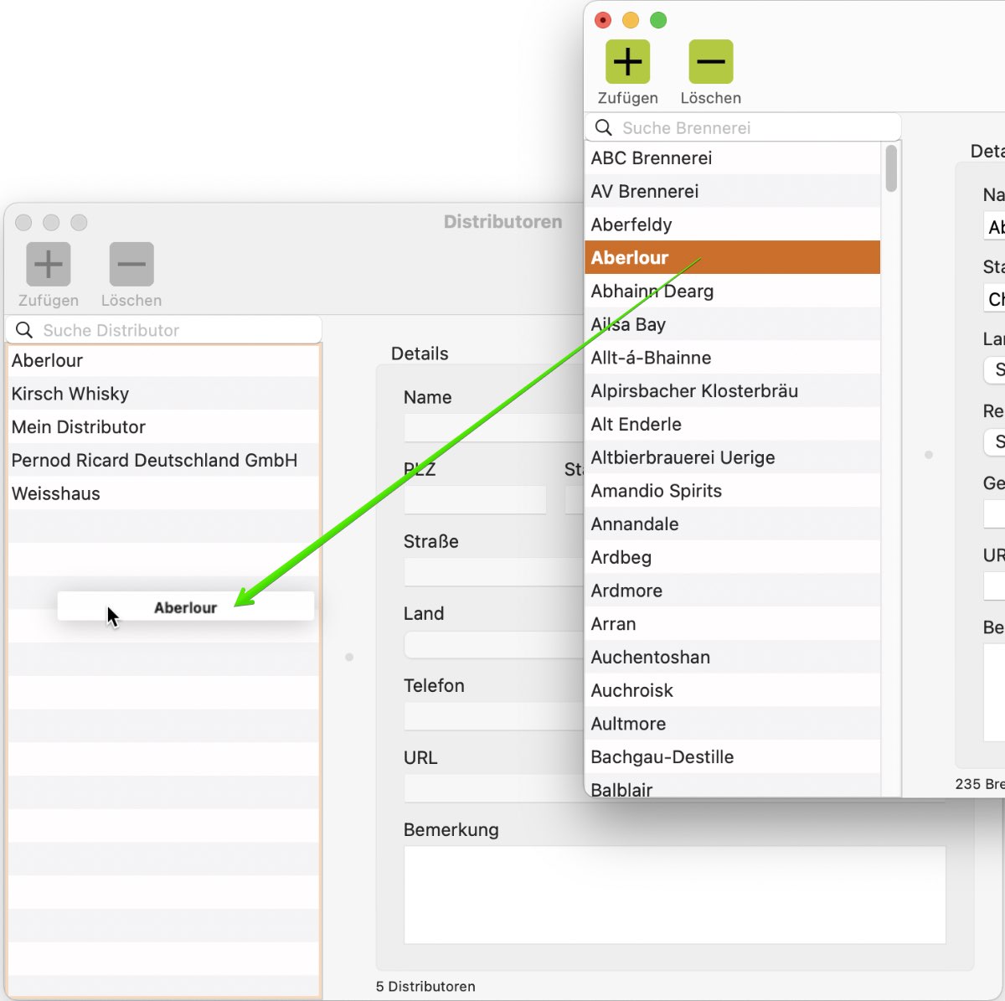Select Weisshaus distributor
This screenshot has width=1005, height=1001.
click(163, 493)
